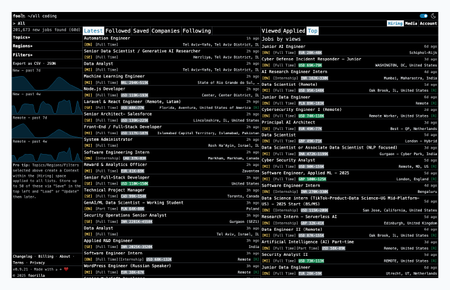Click the 'Remote - past 7d' chart
The height and width of the screenshot is (290, 450).
click(x=47, y=129)
